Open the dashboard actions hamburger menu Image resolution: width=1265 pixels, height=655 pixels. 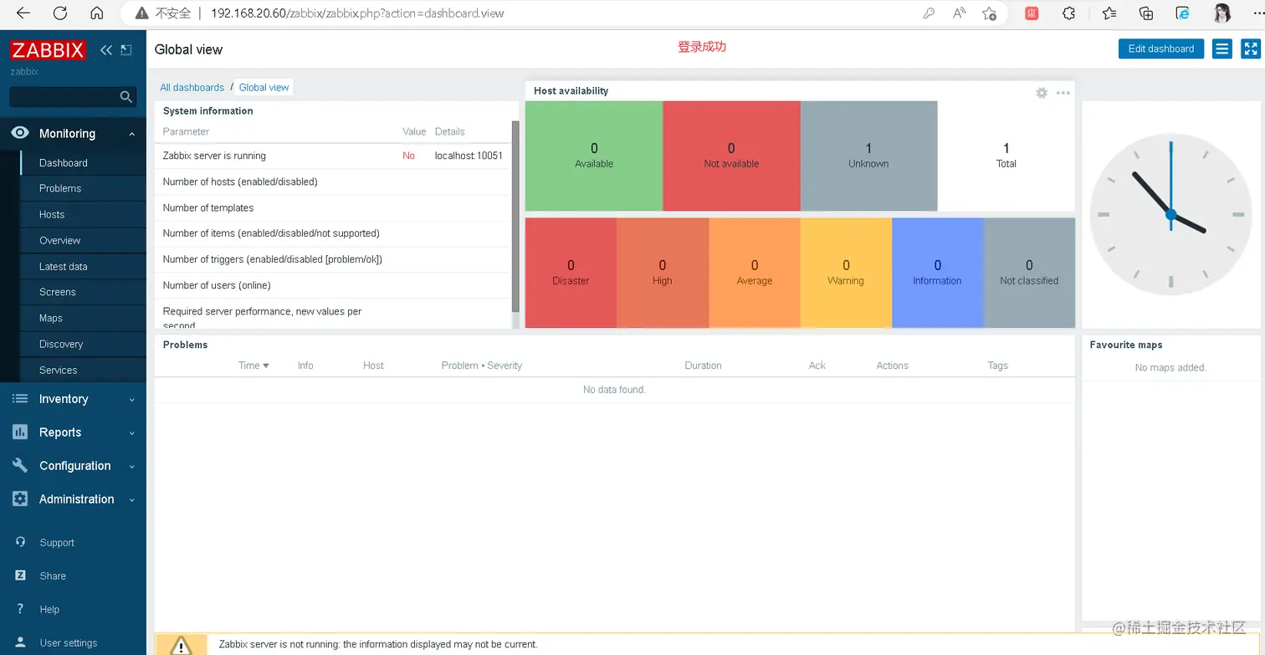[1222, 49]
